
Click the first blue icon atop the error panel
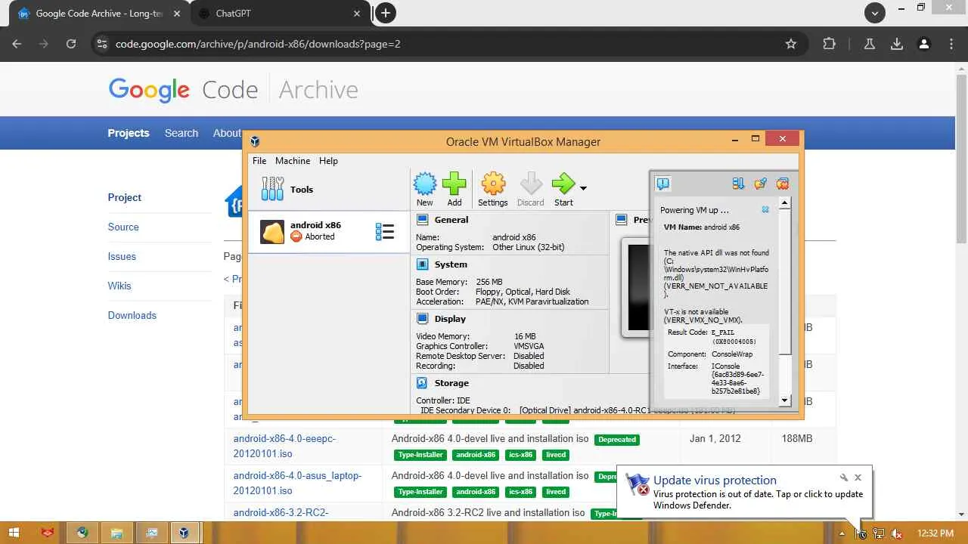(738, 184)
